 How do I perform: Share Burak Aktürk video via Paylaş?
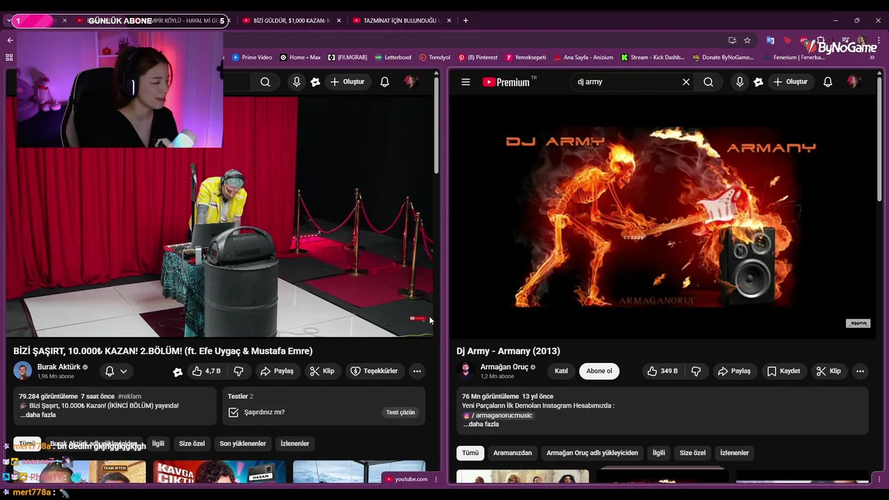click(276, 372)
